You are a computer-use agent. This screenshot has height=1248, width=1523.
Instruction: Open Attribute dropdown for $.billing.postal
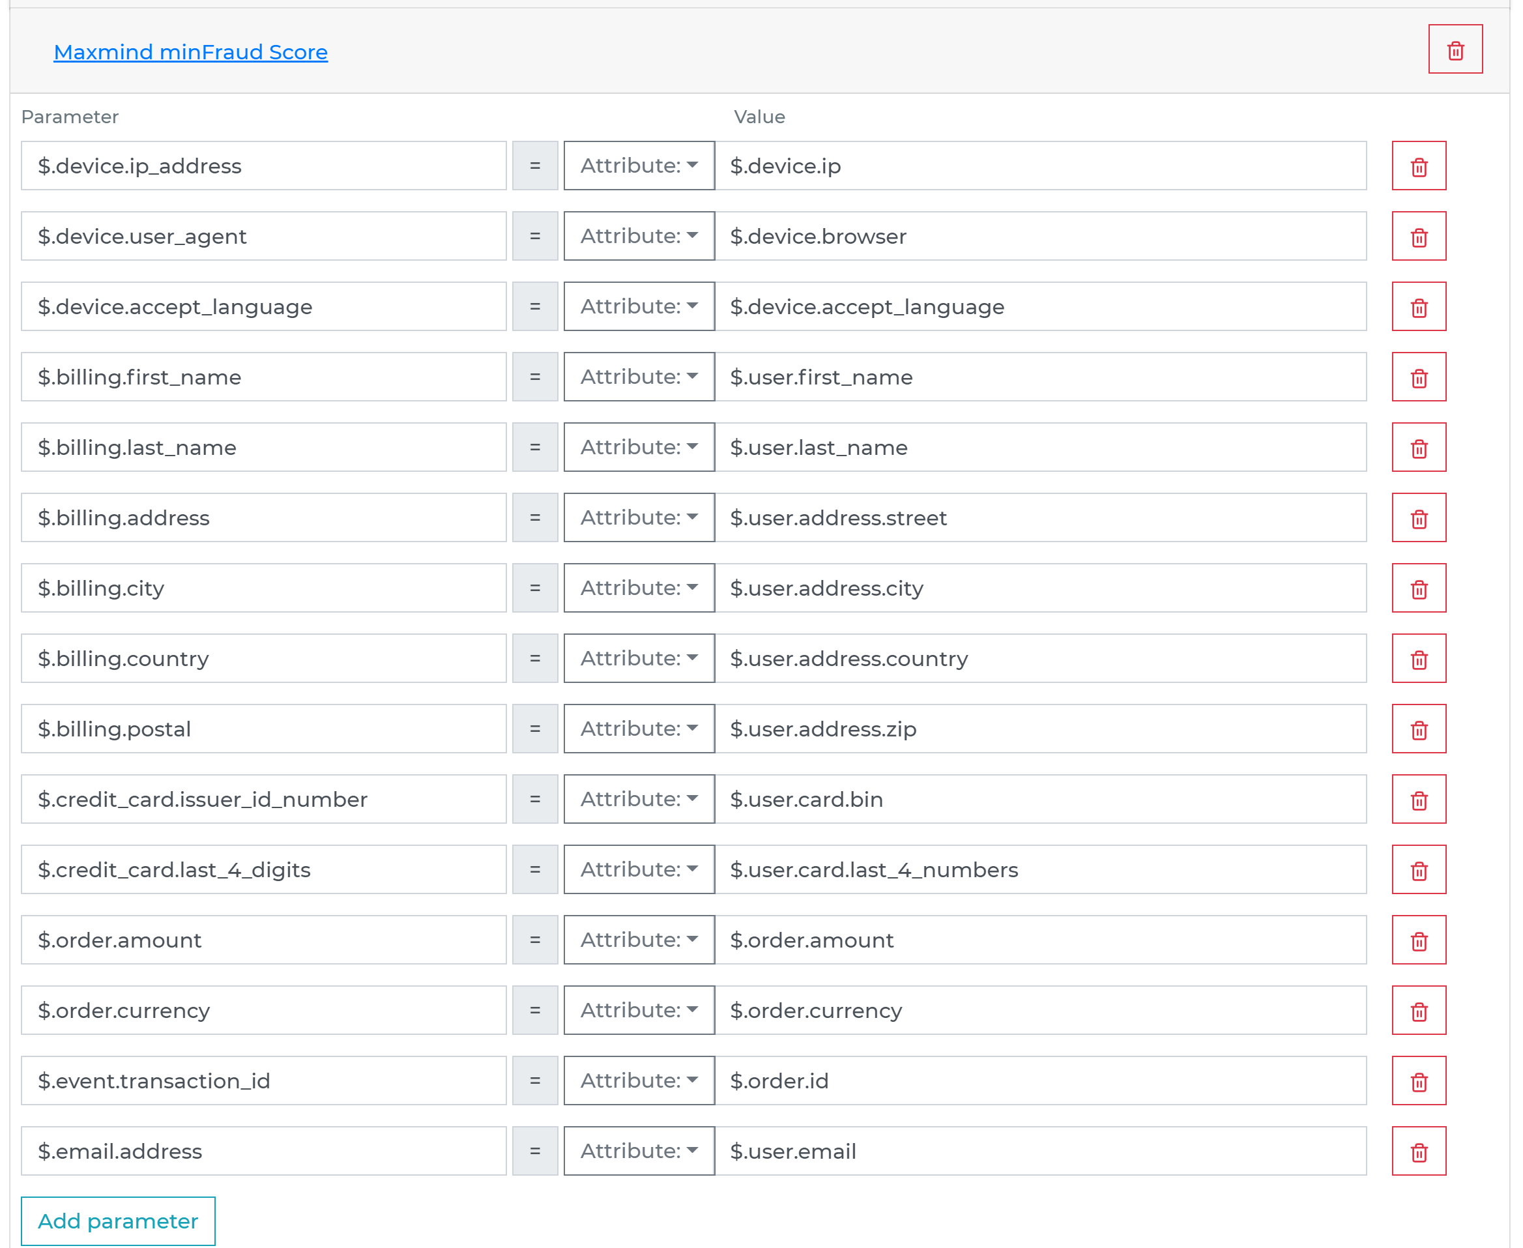[639, 730]
